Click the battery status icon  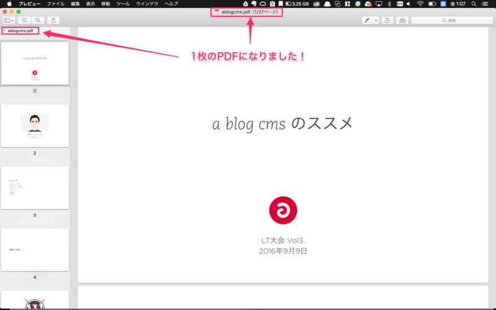click(432, 4)
